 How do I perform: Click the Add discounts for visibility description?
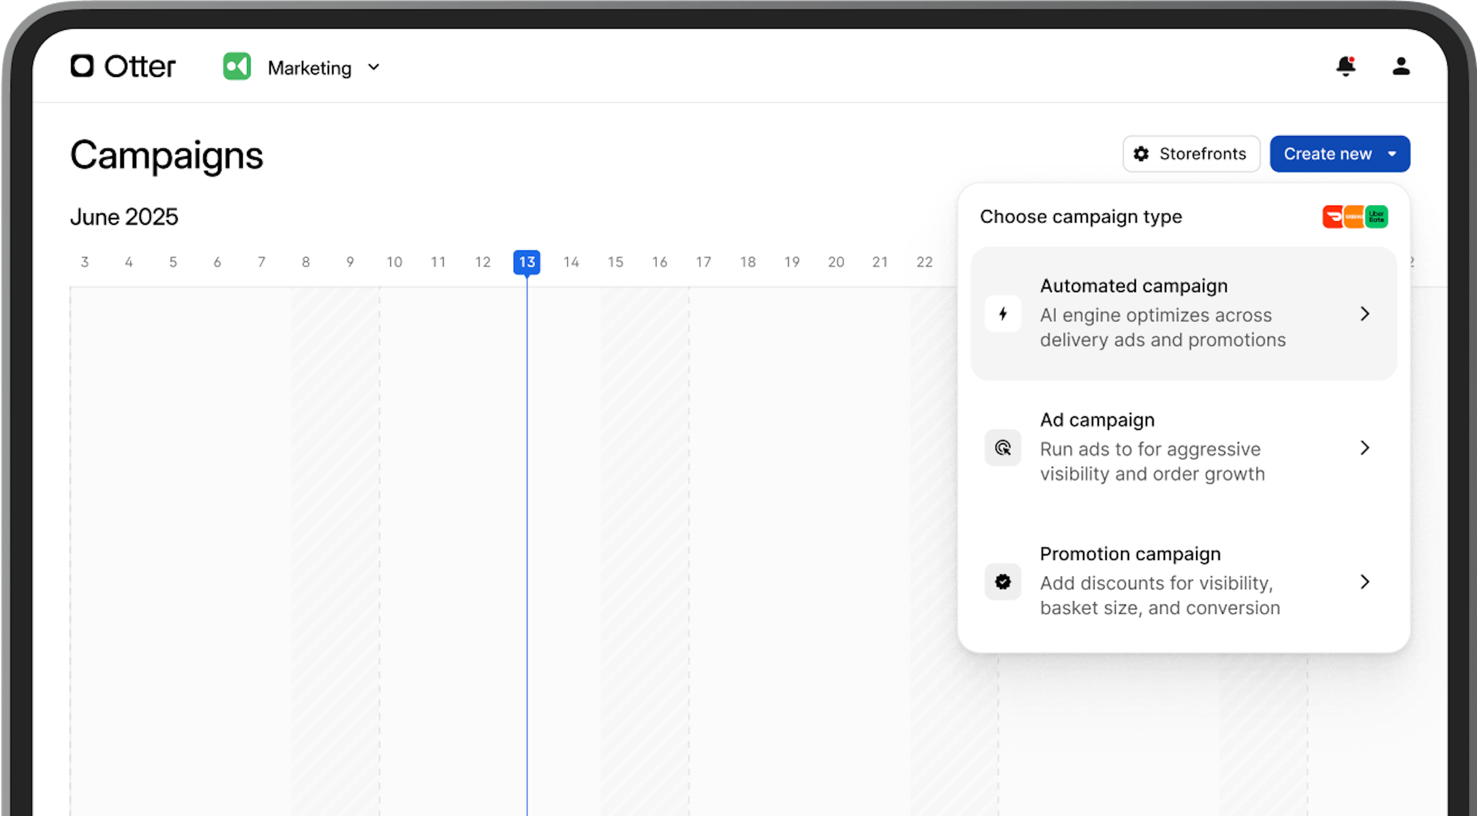click(1160, 595)
